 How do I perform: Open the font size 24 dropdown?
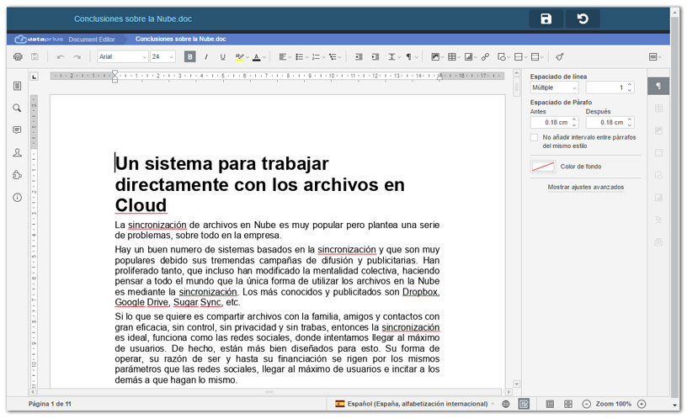click(162, 57)
